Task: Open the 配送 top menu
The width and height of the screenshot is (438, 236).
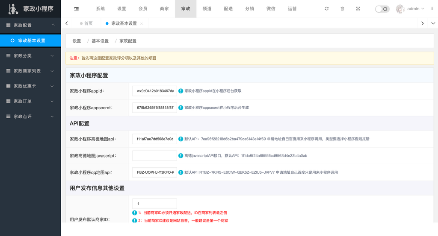Action: [x=228, y=9]
